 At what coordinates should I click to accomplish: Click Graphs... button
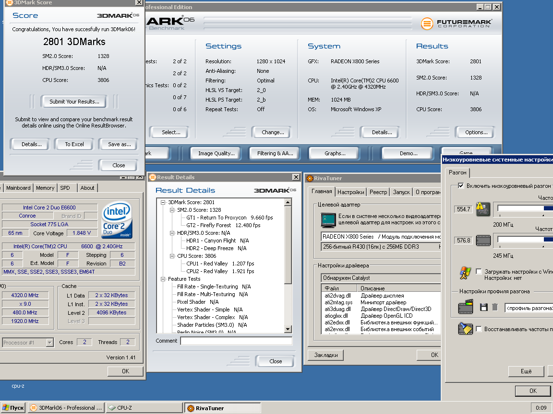335,153
